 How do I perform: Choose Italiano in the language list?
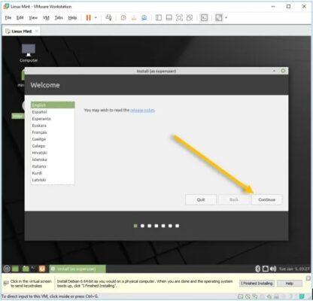(x=53, y=166)
